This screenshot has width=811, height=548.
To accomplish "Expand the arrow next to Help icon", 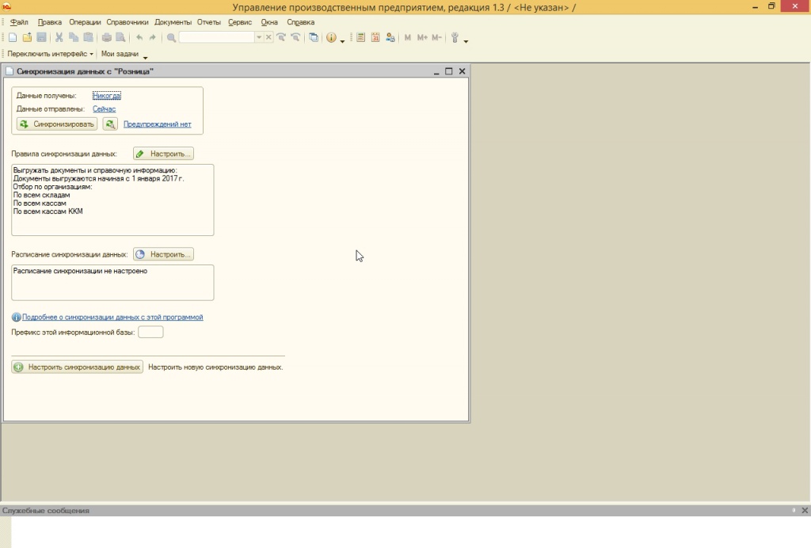I will [x=342, y=40].
